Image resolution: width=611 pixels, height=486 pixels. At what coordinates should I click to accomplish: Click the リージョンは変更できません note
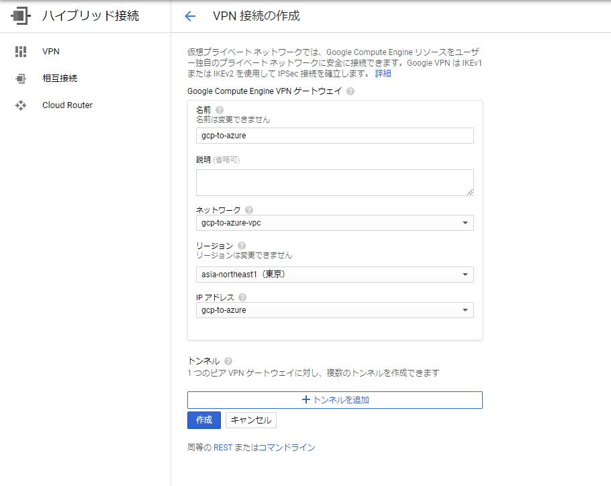coord(244,256)
